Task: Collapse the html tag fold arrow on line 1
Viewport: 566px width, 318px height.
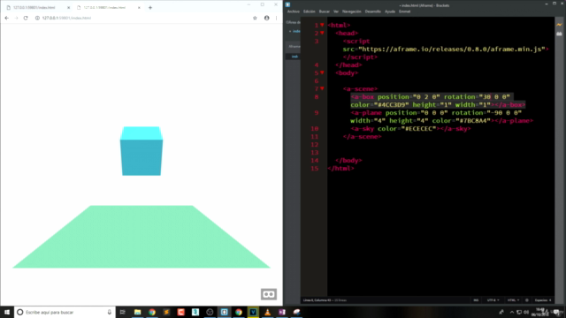Action: pyautogui.click(x=322, y=25)
